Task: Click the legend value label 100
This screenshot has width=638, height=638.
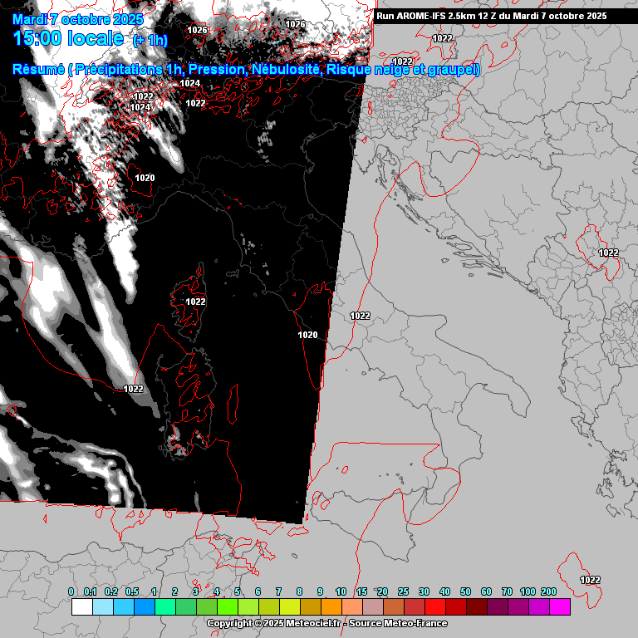Action: [528, 591]
